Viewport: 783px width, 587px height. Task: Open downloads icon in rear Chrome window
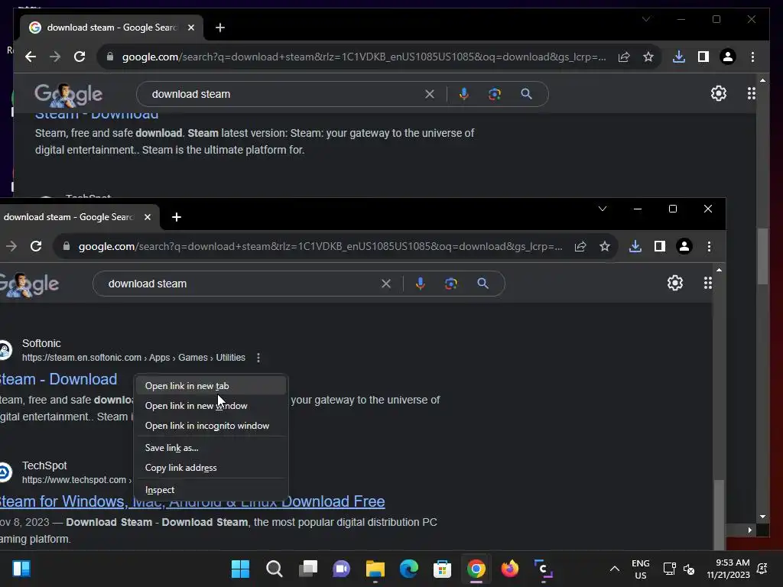tap(679, 57)
